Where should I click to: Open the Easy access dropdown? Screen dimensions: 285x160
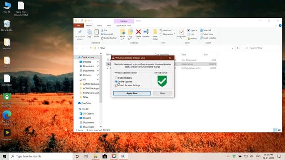(167, 34)
